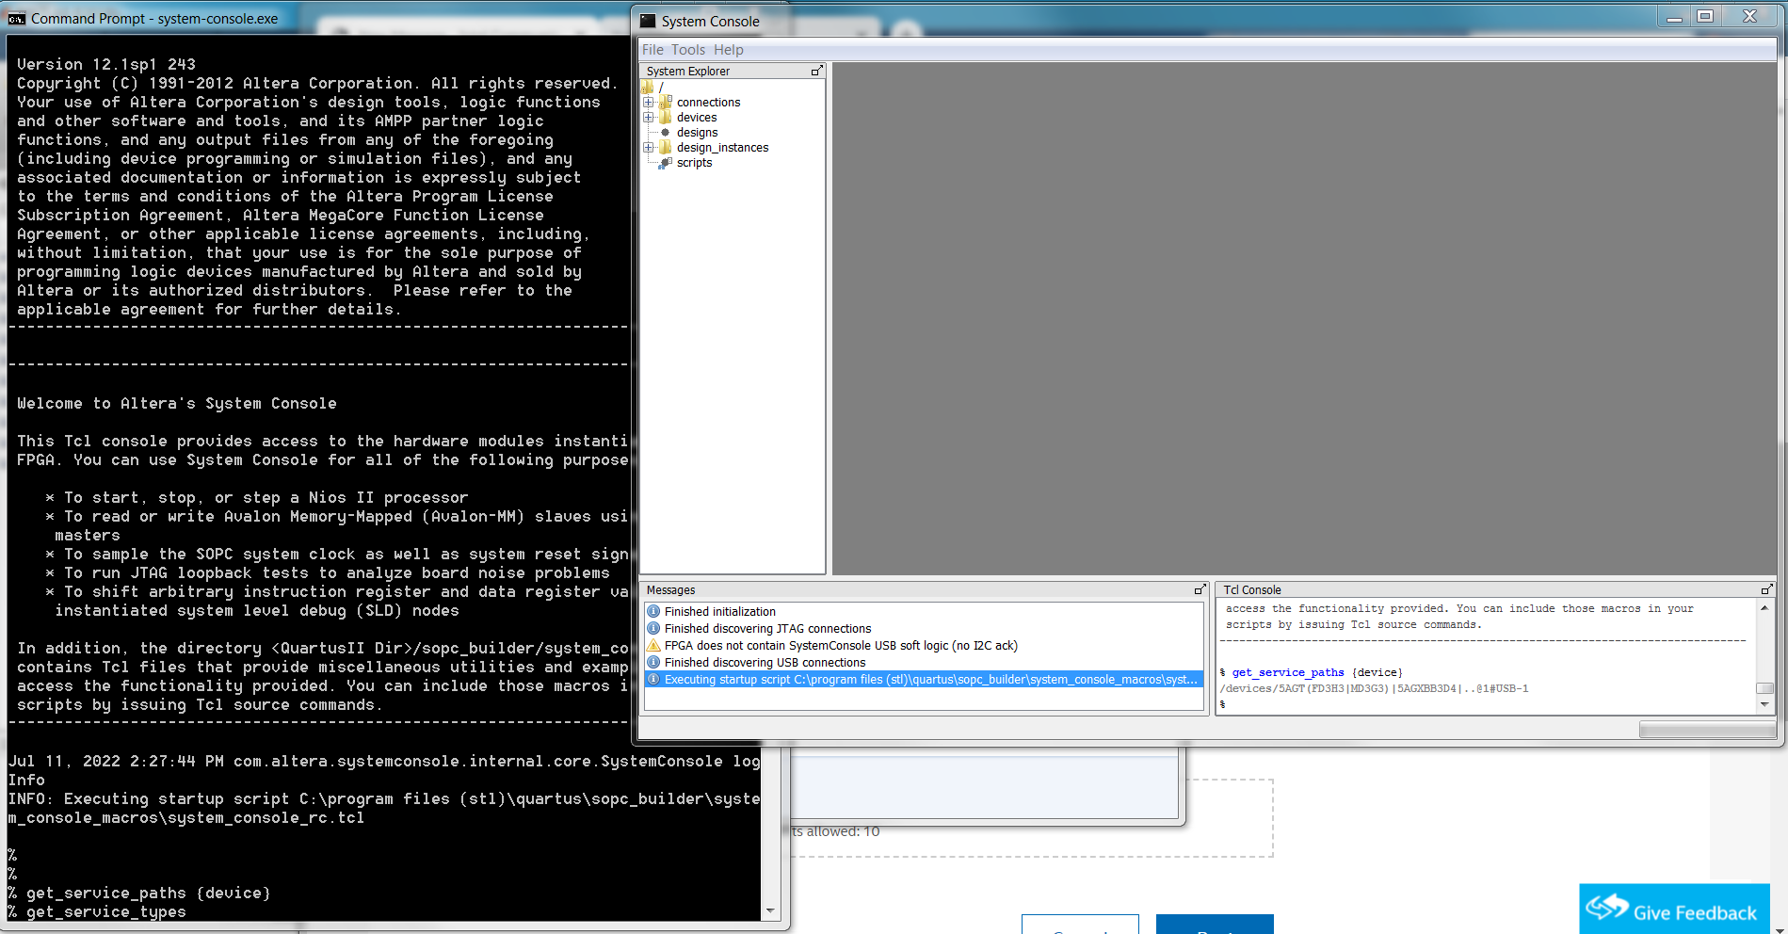The height and width of the screenshot is (934, 1788).
Task: Click the scripts node icon
Action: tap(666, 162)
